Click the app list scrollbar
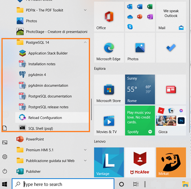This screenshot has height=189, width=191. pyautogui.click(x=91, y=109)
